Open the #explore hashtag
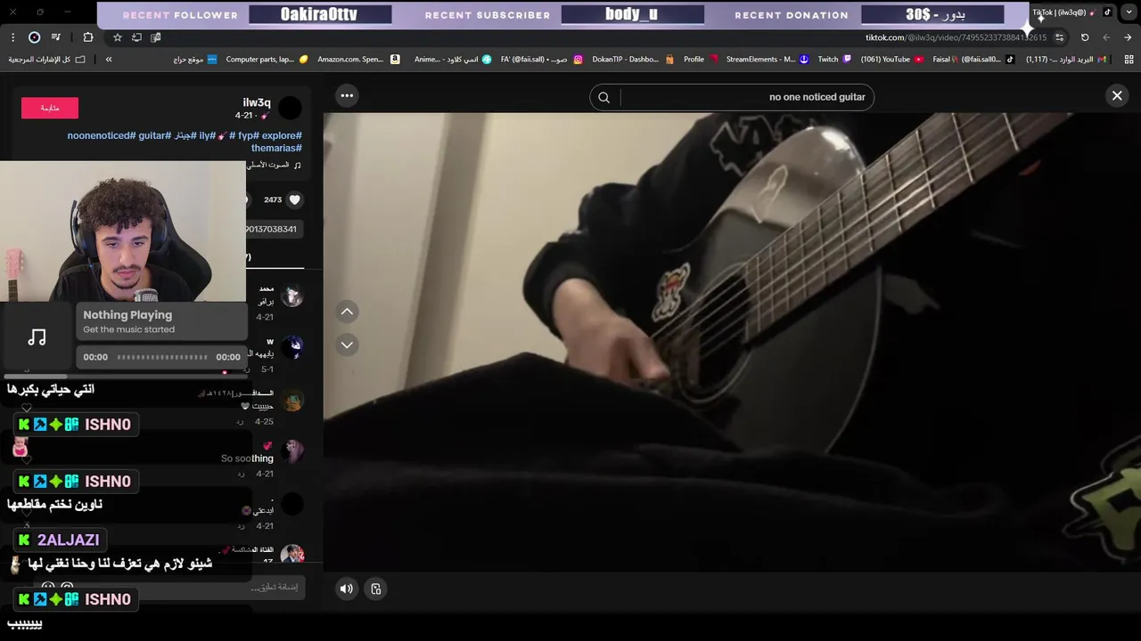 (282, 135)
